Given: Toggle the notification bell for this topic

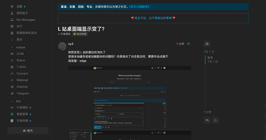Looking at the screenshot, I should tap(215, 120).
